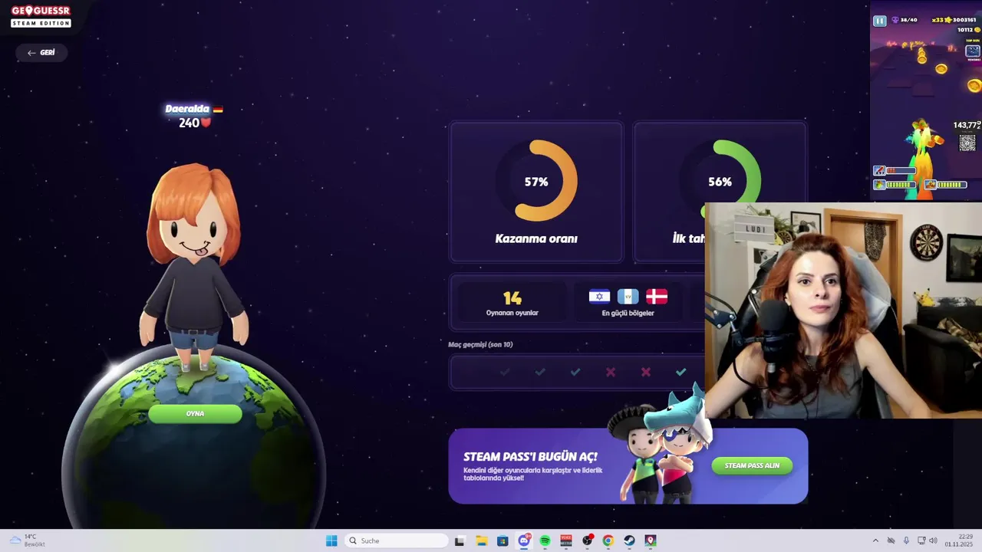
Task: Open Steam from the taskbar
Action: tap(629, 540)
